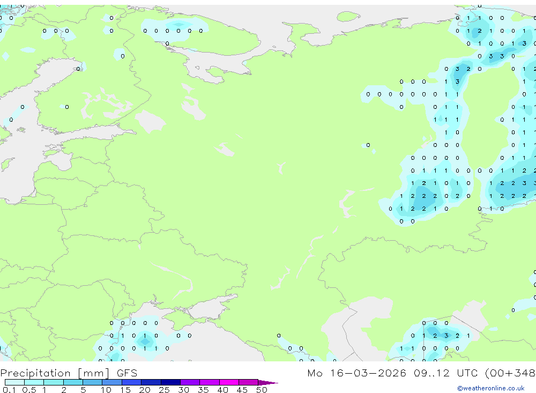Click the arrow tip above 50 on the legend
Image resolution: width=536 pixels, height=393 pixels.
pos(267,383)
